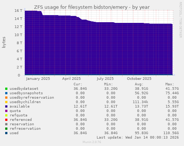
Task: Click the 'Avg:' column header
Action: (x=139, y=84)
